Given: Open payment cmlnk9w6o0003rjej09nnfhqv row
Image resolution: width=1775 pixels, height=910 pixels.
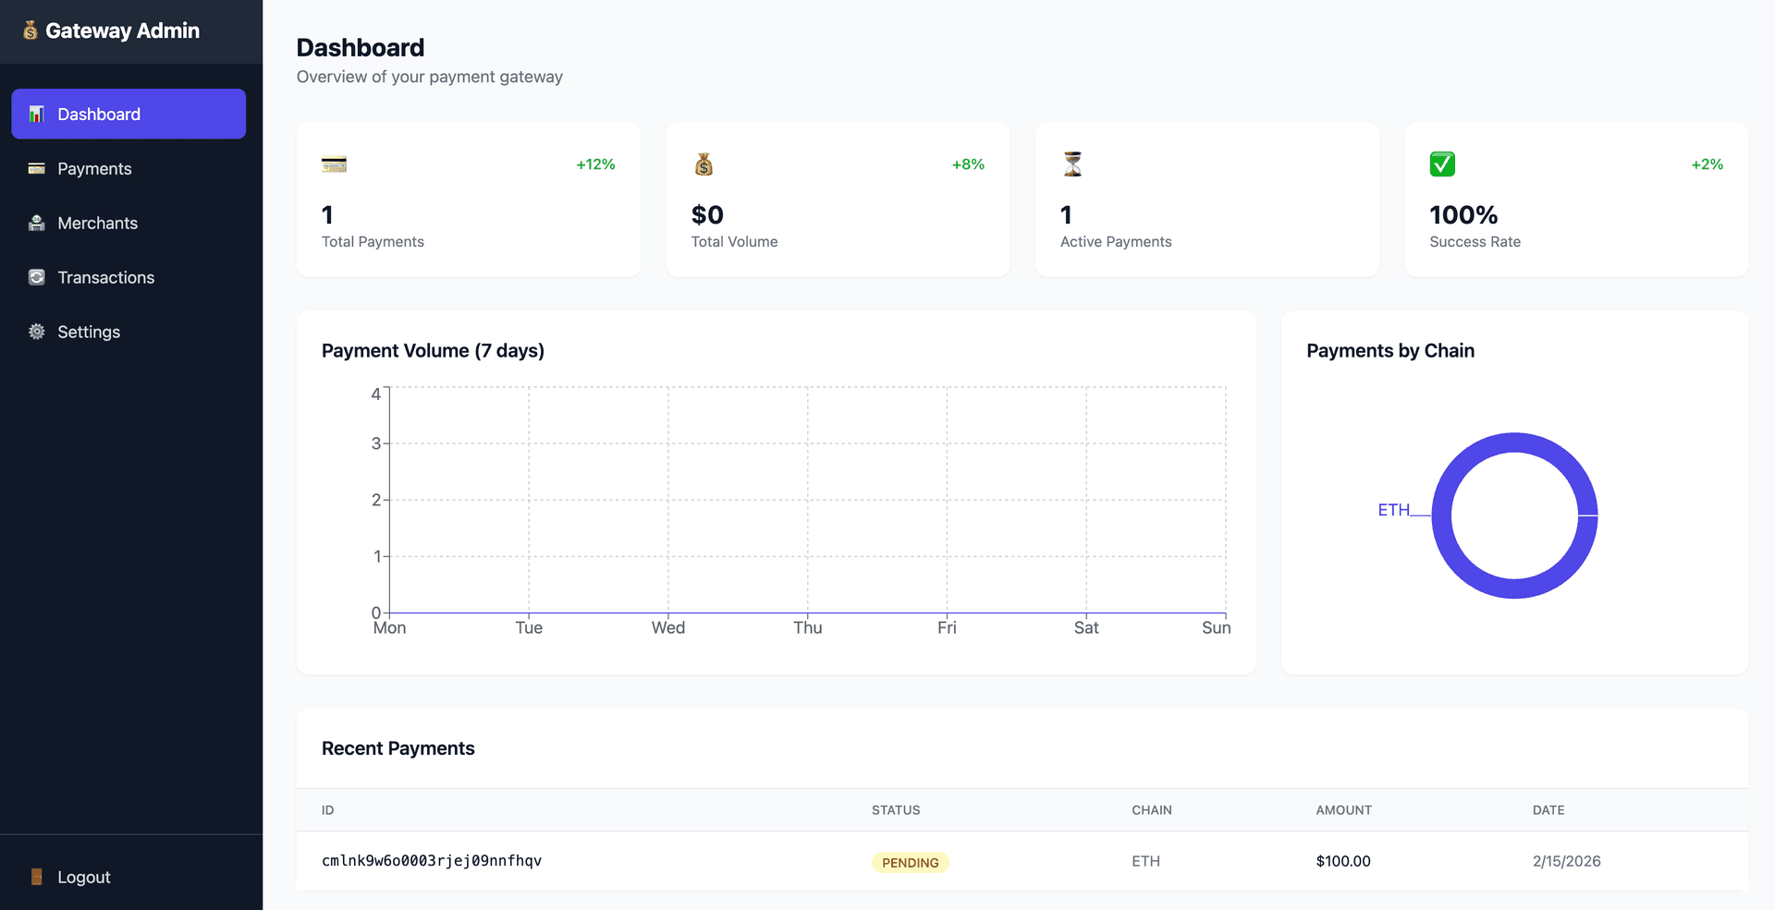Looking at the screenshot, I should [432, 861].
